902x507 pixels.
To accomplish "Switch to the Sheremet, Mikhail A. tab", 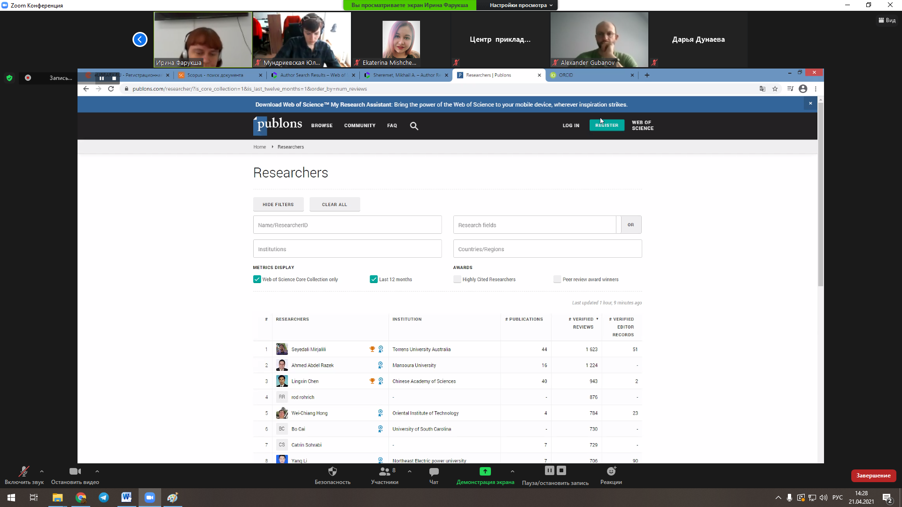I will 405,75.
